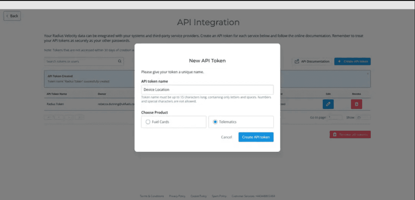Go back using the Back button
This screenshot has height=200, width=415.
(x=12, y=16)
